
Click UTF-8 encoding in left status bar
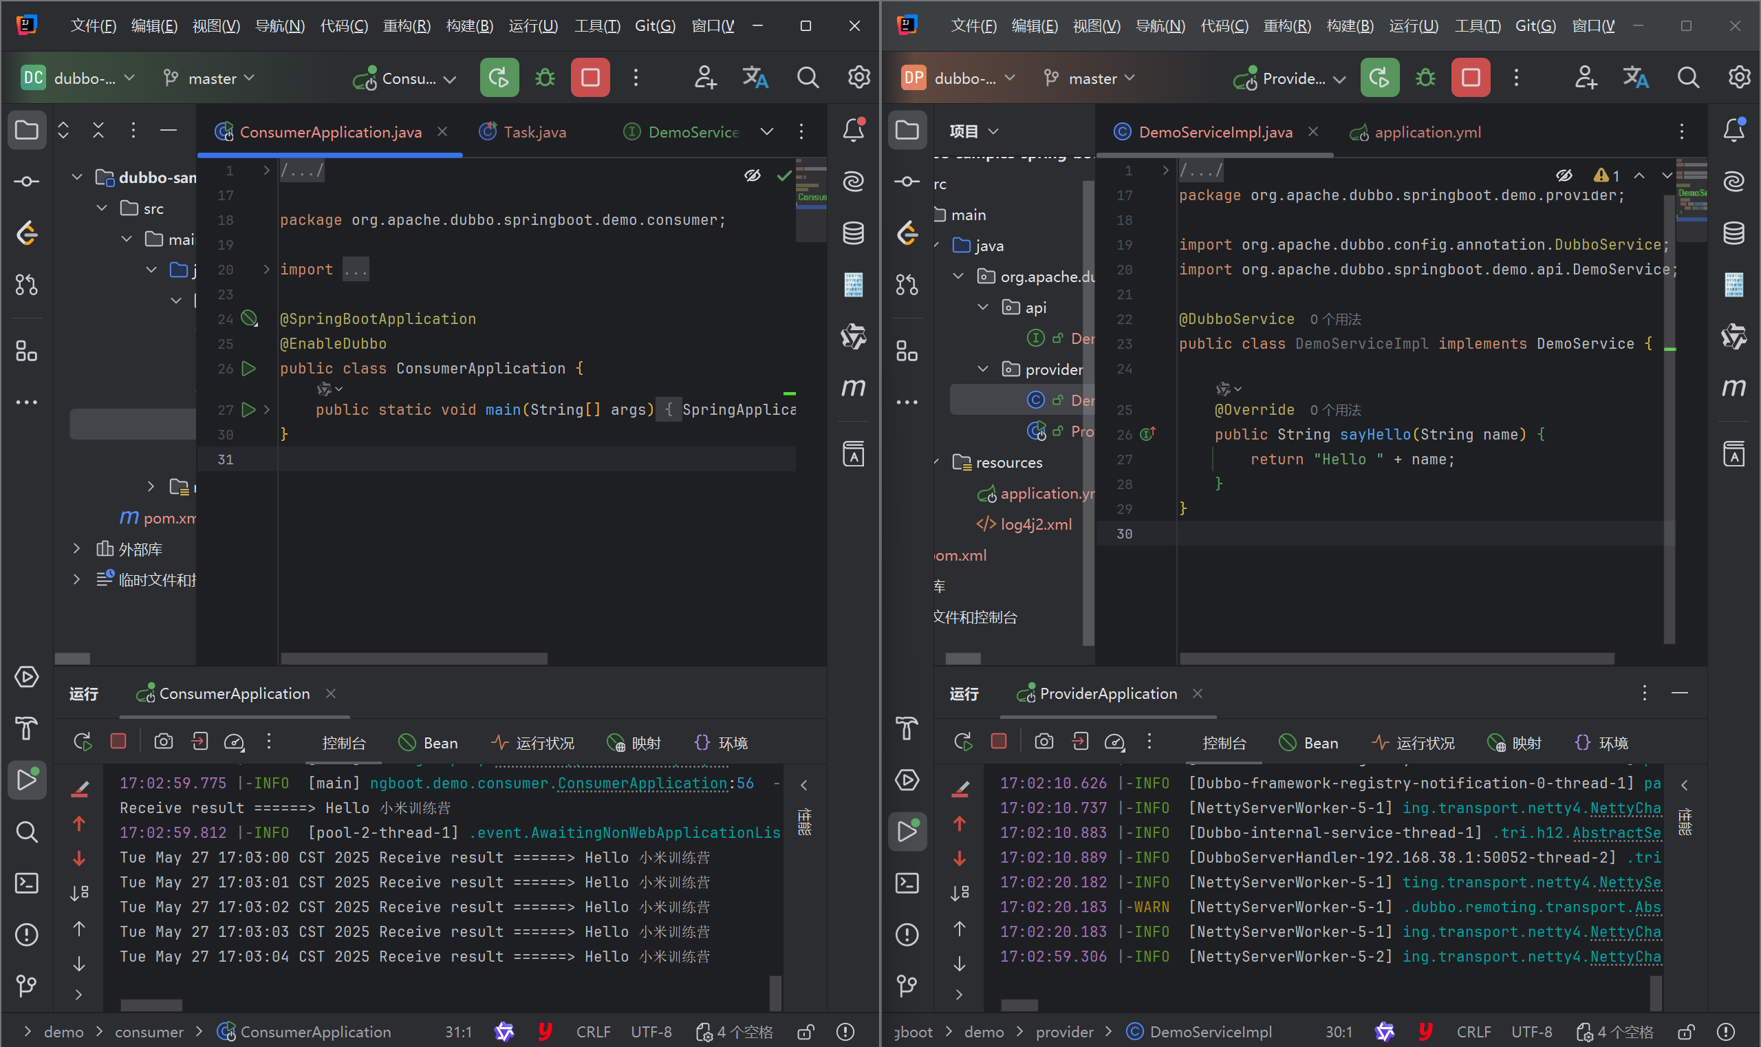[651, 1032]
